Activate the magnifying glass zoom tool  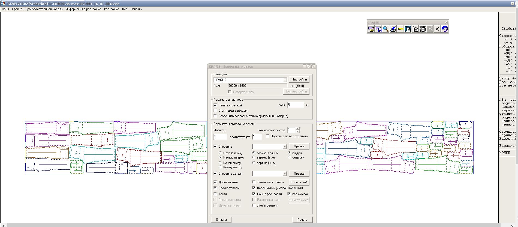tap(386, 29)
